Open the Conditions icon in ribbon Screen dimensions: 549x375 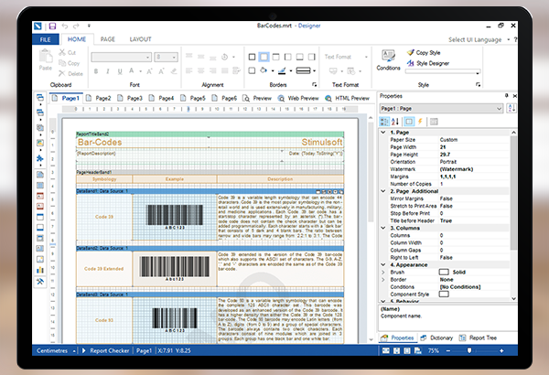click(388, 56)
